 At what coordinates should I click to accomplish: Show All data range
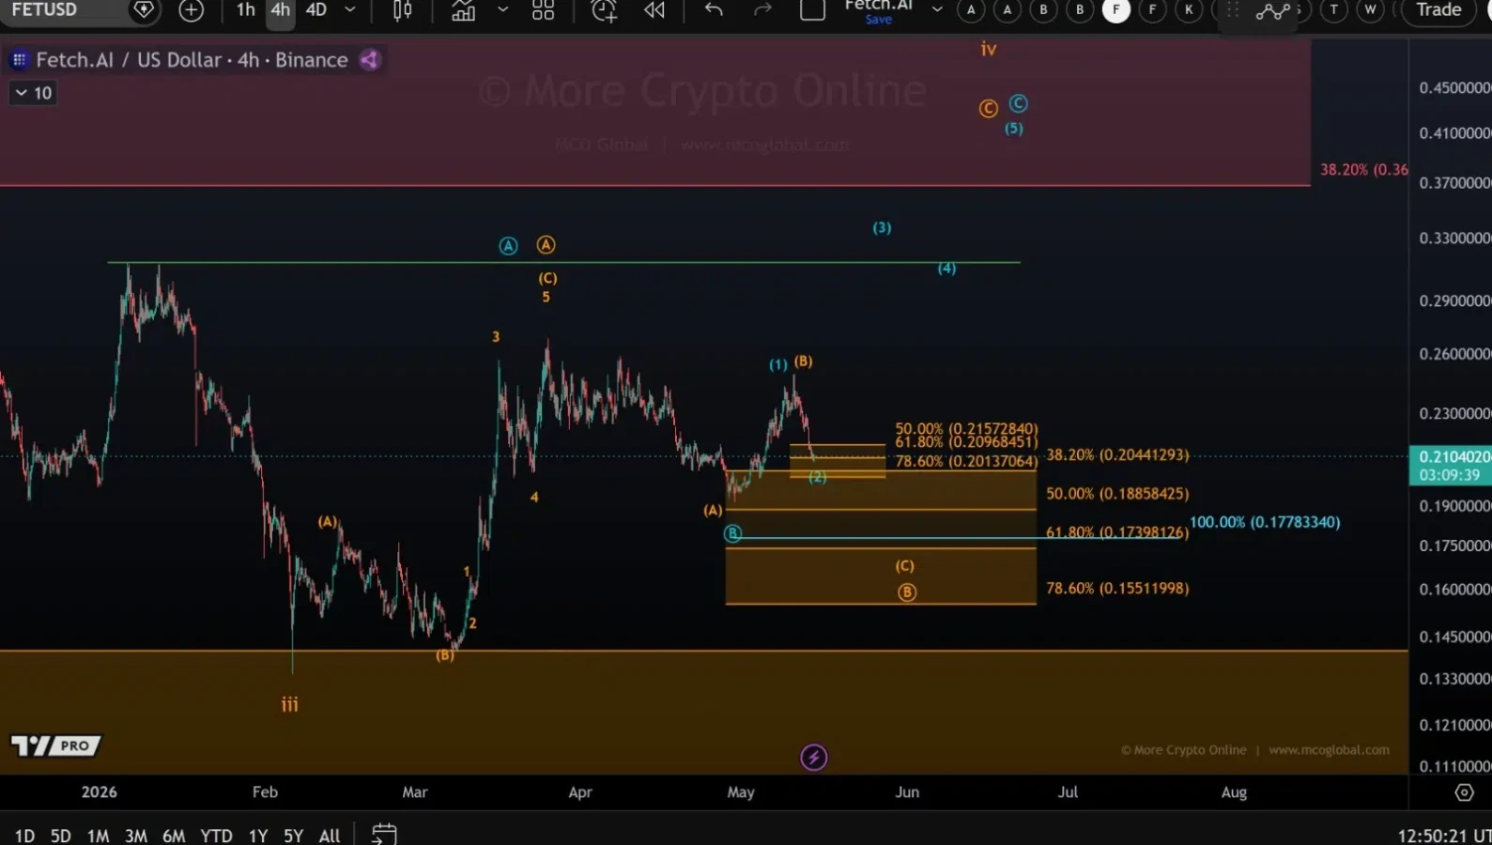click(330, 835)
